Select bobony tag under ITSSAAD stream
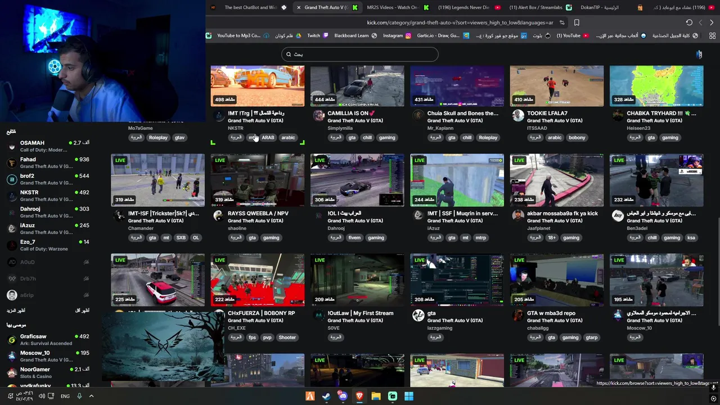This screenshot has height=405, width=720. (577, 138)
